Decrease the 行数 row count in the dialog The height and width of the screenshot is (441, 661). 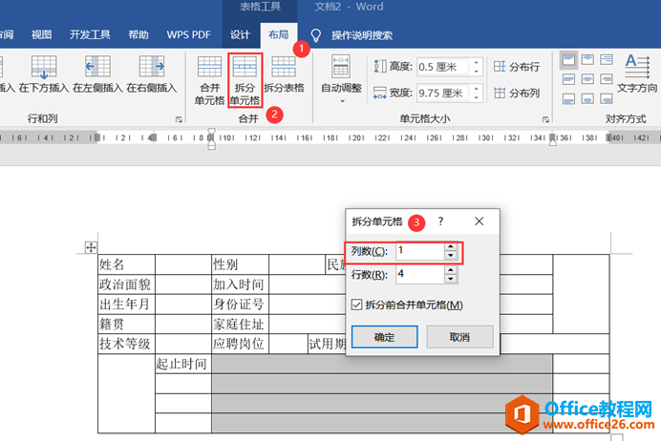(x=451, y=279)
